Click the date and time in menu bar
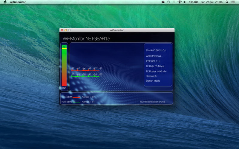 coord(212,2)
